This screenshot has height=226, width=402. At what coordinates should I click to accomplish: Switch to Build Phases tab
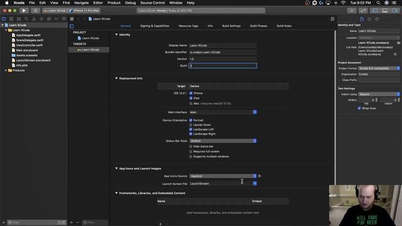(x=258, y=26)
